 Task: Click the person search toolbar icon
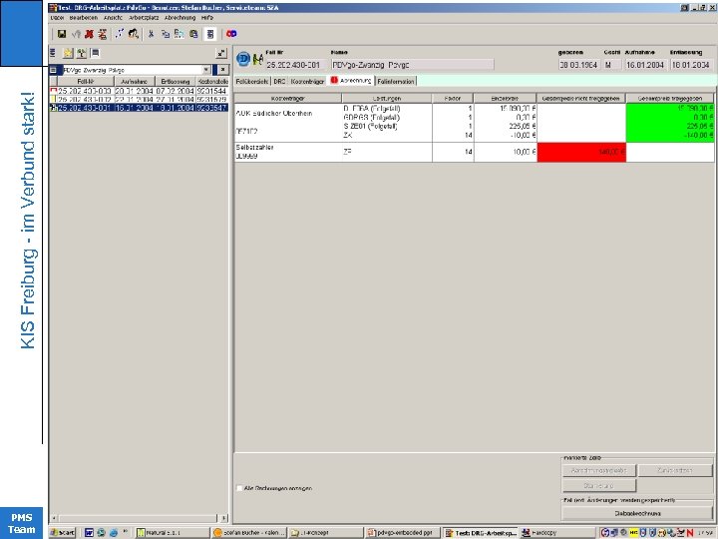click(133, 34)
